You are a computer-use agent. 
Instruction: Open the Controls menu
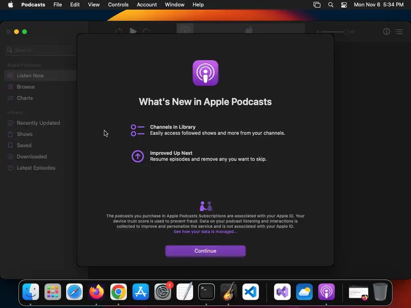118,5
